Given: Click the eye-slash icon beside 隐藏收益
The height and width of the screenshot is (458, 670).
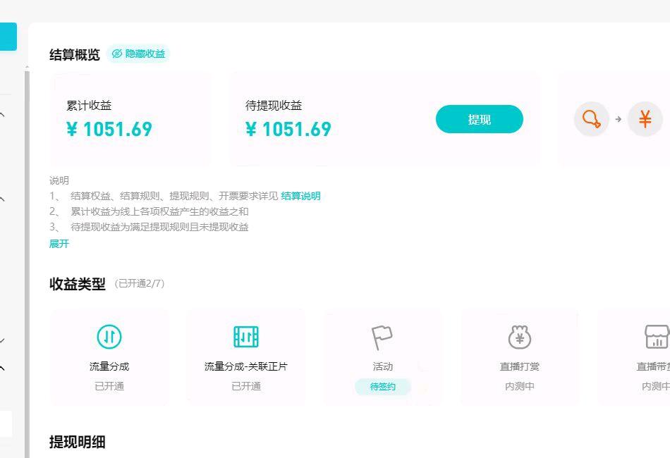Looking at the screenshot, I should 119,54.
